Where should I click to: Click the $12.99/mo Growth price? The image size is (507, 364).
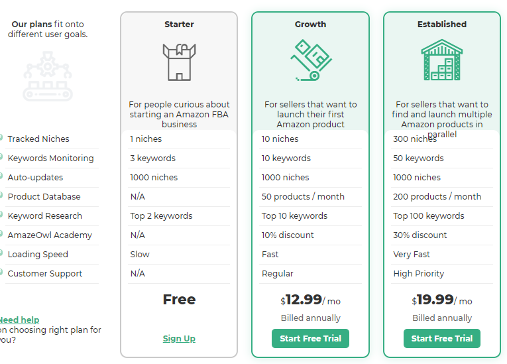point(310,300)
